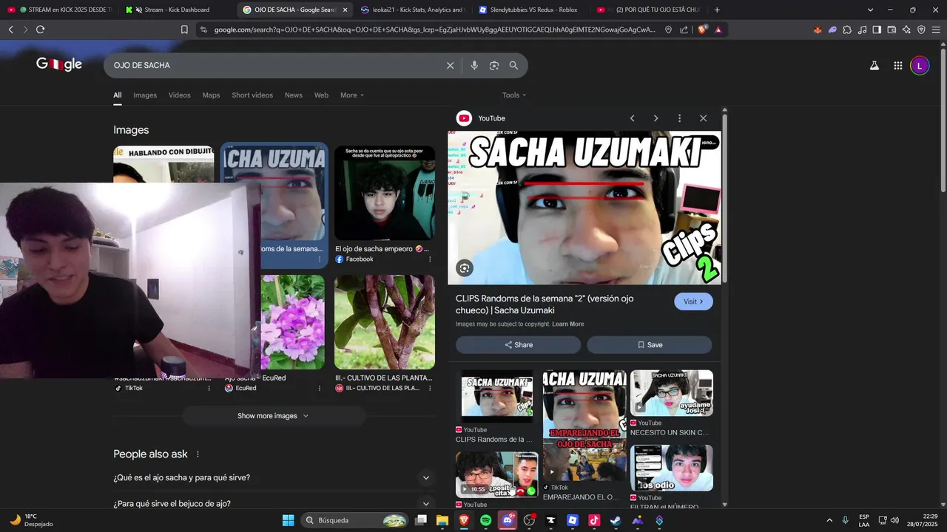Expand the More search filters dropdown
Image resolution: width=947 pixels, height=532 pixels.
click(x=351, y=95)
